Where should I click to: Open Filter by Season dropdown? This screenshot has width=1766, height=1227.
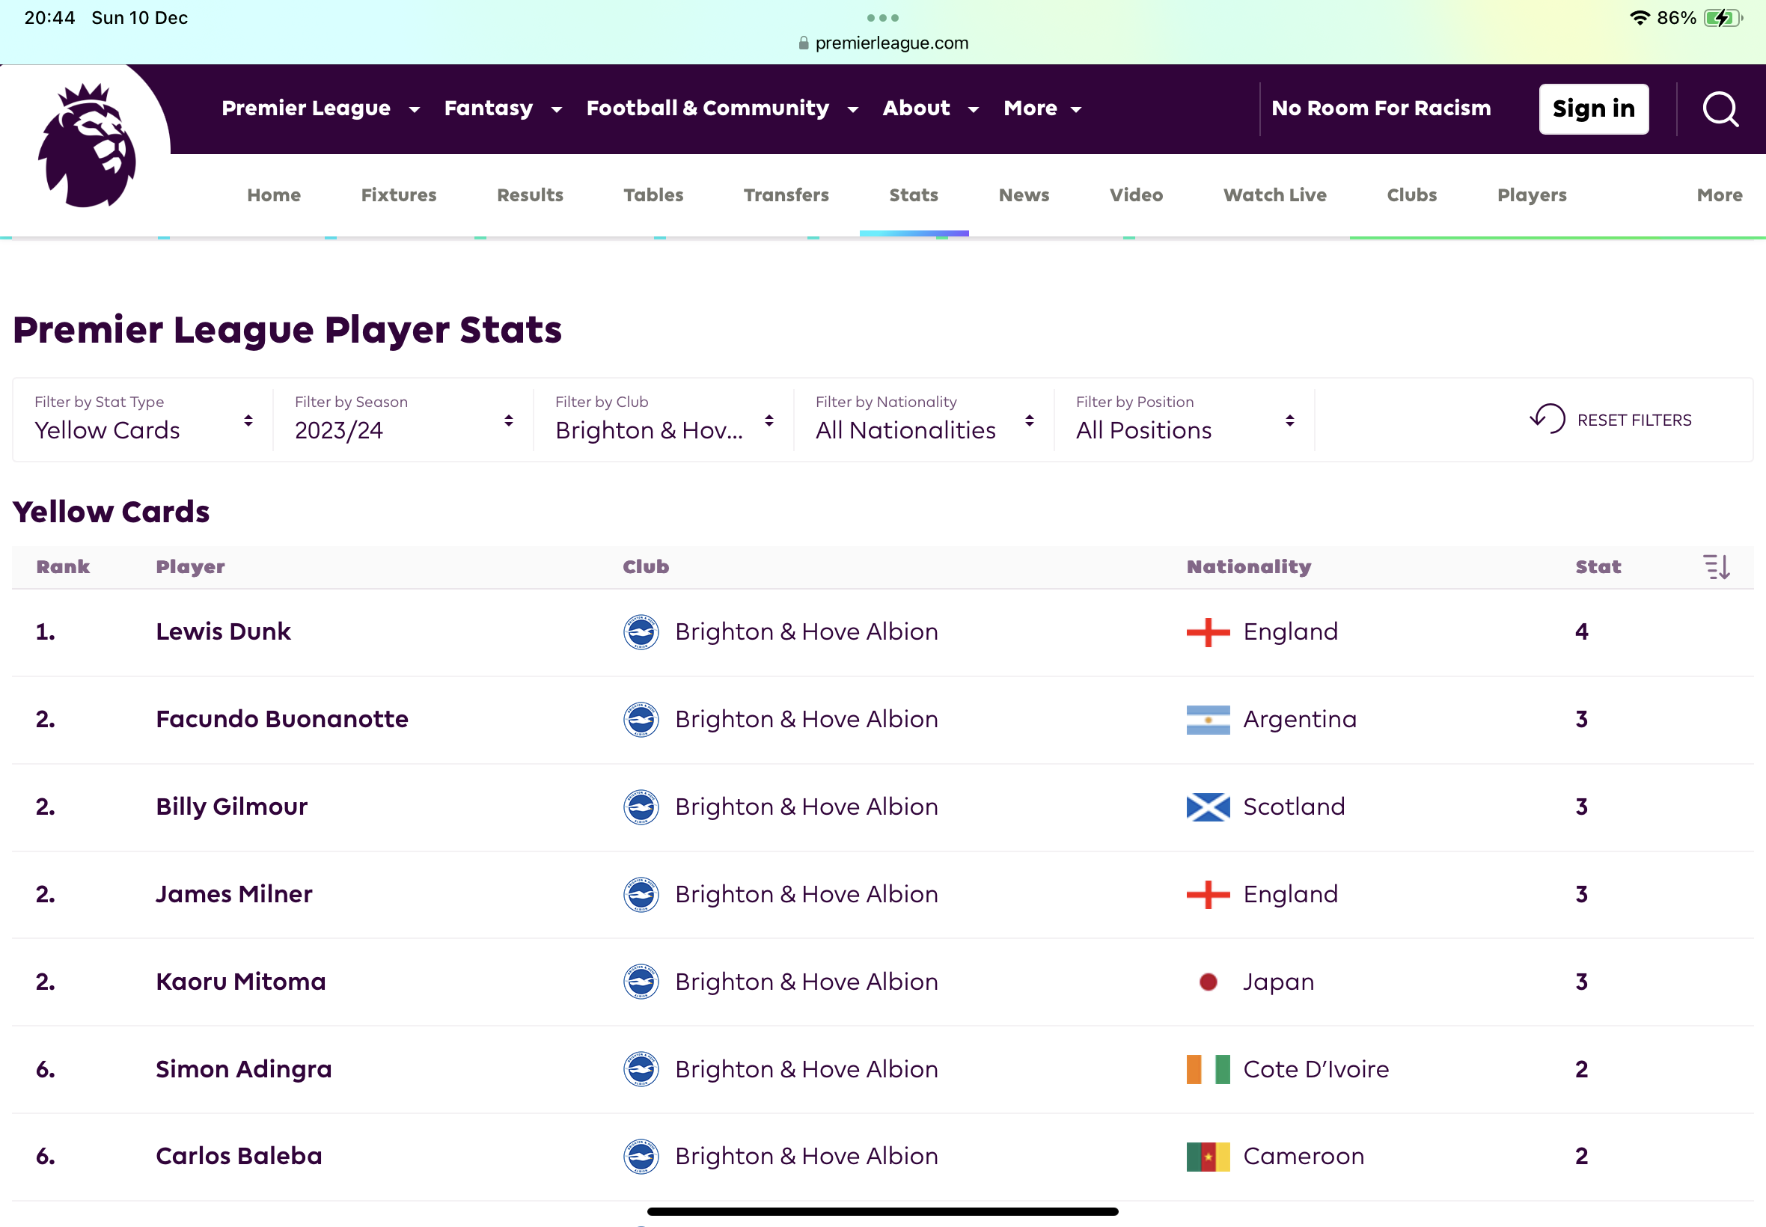tap(403, 420)
